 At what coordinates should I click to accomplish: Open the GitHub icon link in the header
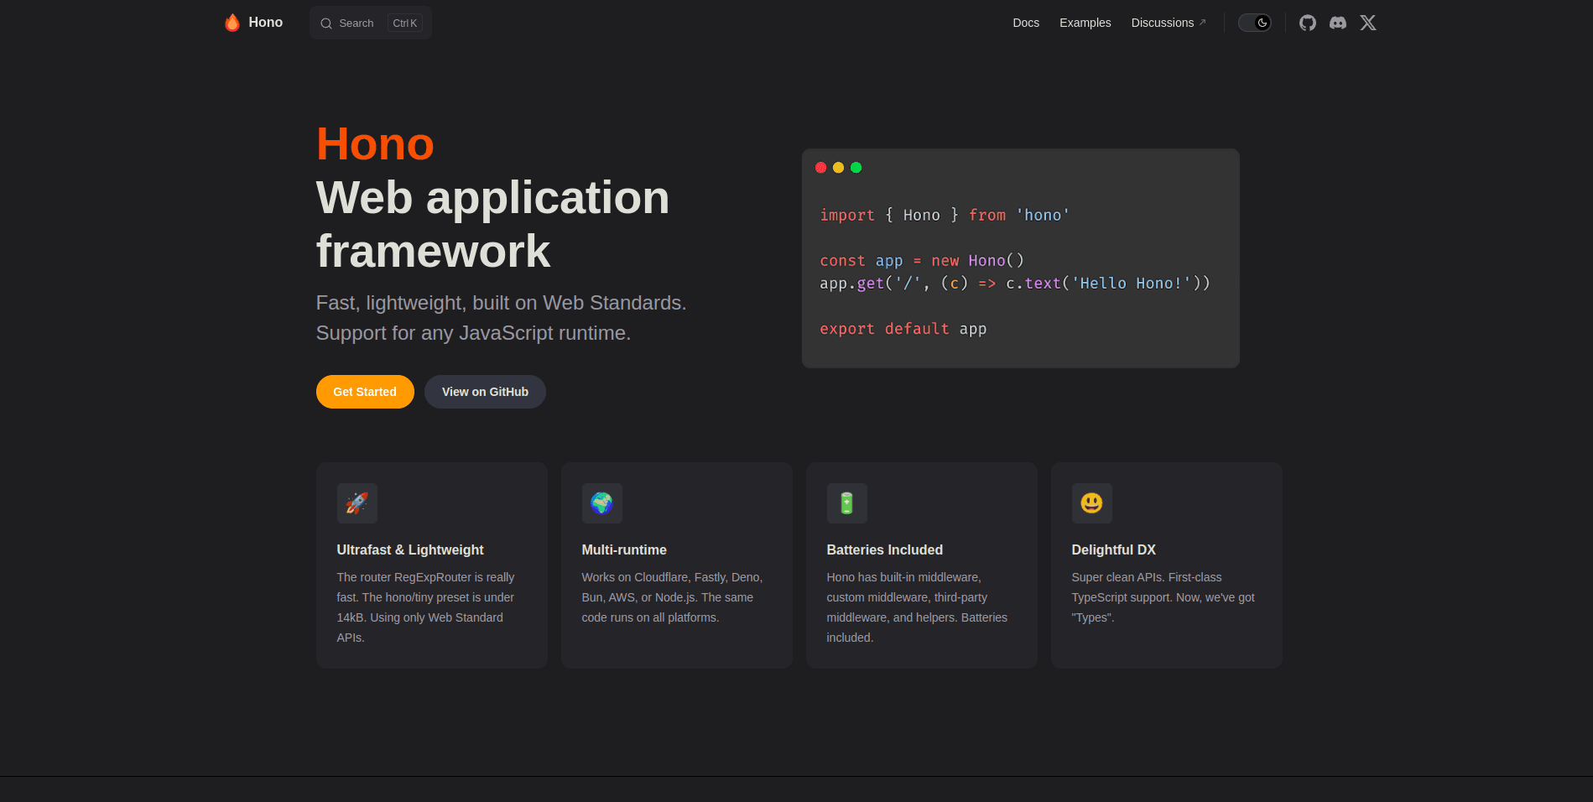[1308, 23]
